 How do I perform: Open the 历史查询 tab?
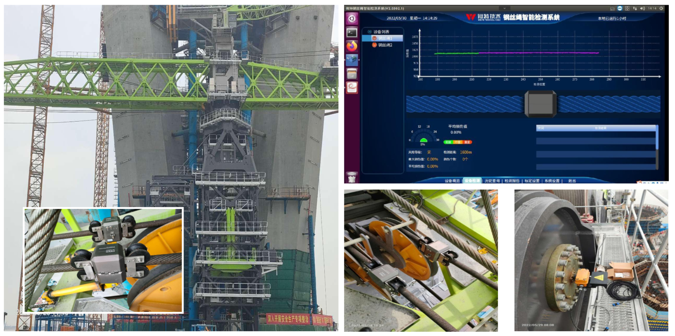pyautogui.click(x=492, y=181)
